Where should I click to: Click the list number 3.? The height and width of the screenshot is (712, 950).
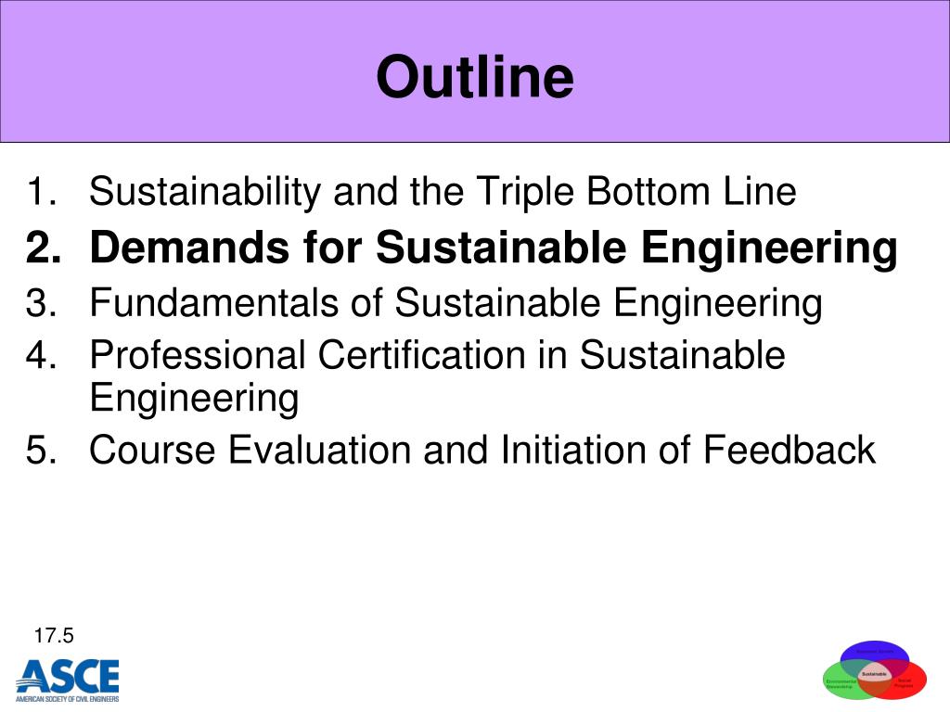42,302
